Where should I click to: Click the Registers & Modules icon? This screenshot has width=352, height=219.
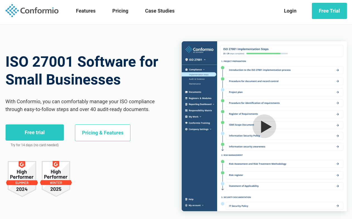click(186, 98)
